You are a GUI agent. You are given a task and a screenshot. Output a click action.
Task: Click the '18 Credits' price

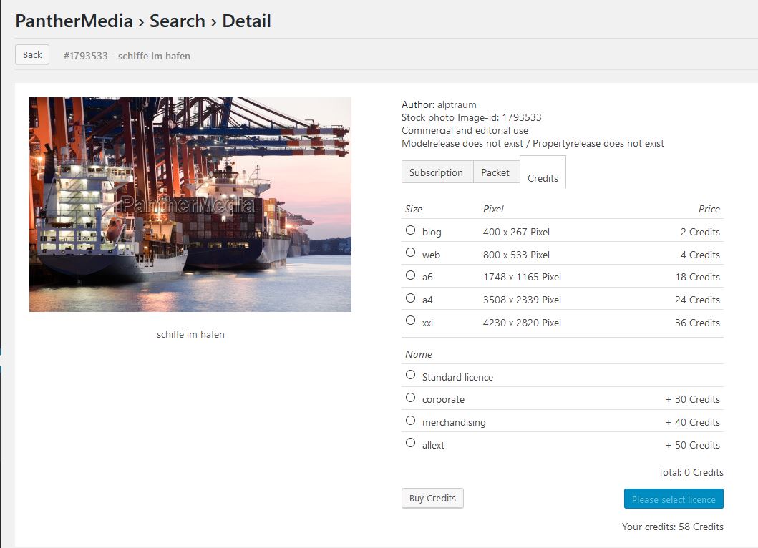click(x=698, y=277)
